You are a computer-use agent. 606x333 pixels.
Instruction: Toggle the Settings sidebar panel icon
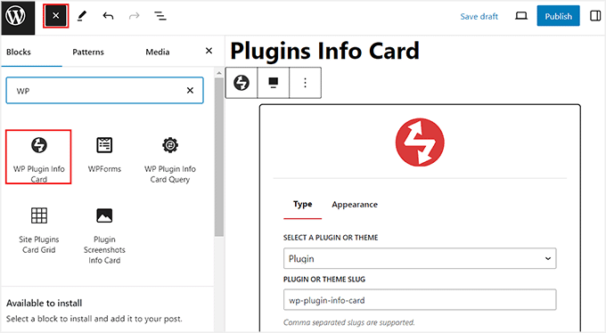[x=595, y=16]
